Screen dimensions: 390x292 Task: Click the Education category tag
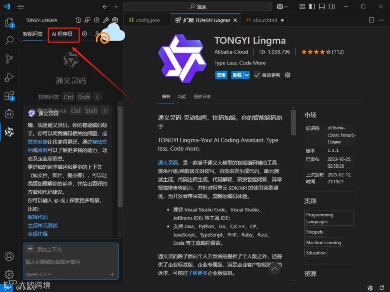coord(316,253)
